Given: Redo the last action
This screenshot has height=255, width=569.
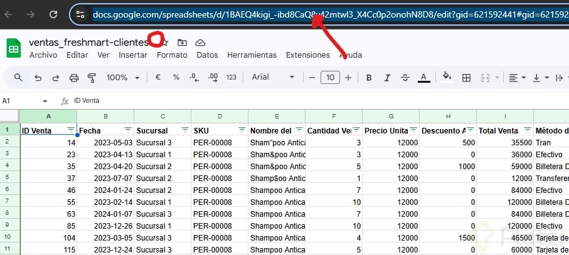Looking at the screenshot, I should point(56,78).
